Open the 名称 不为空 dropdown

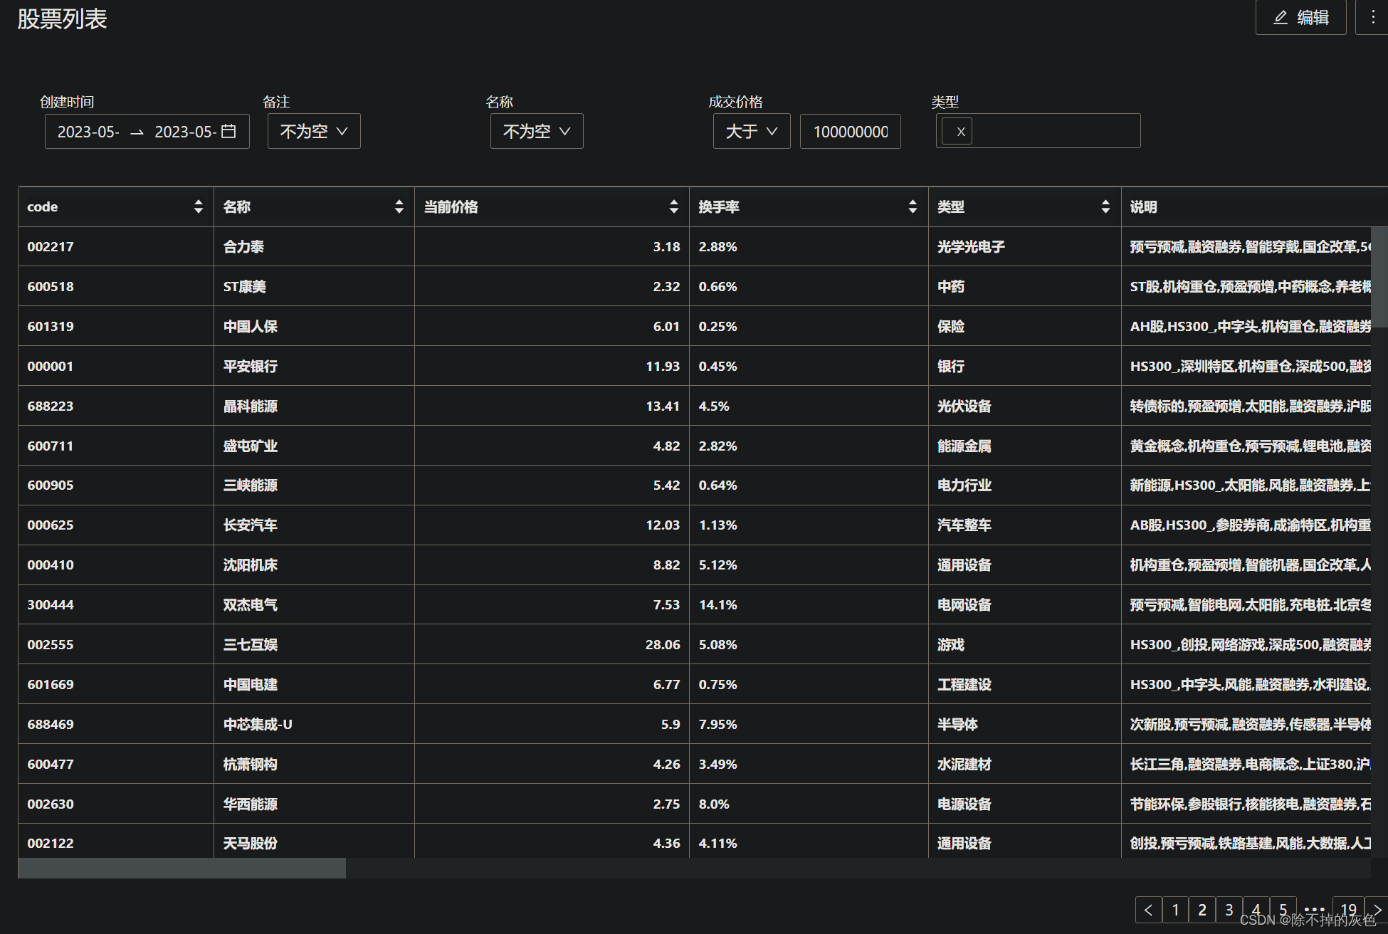point(537,132)
